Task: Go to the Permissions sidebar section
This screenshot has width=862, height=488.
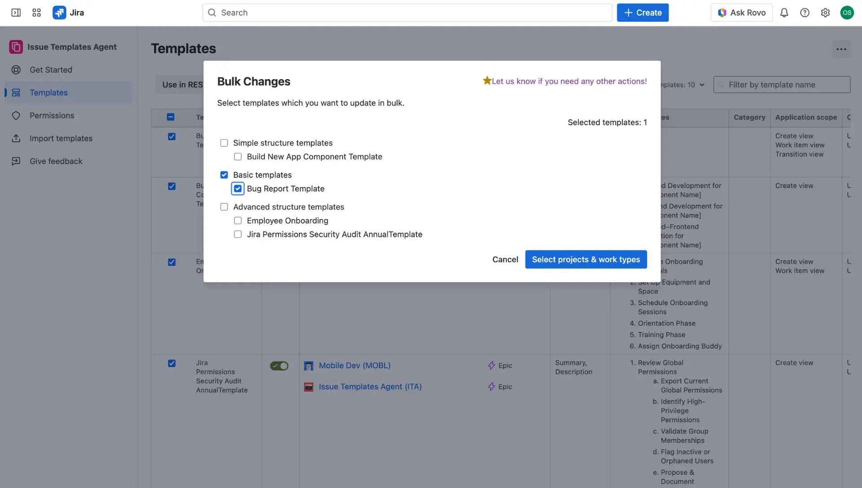Action: tap(52, 115)
